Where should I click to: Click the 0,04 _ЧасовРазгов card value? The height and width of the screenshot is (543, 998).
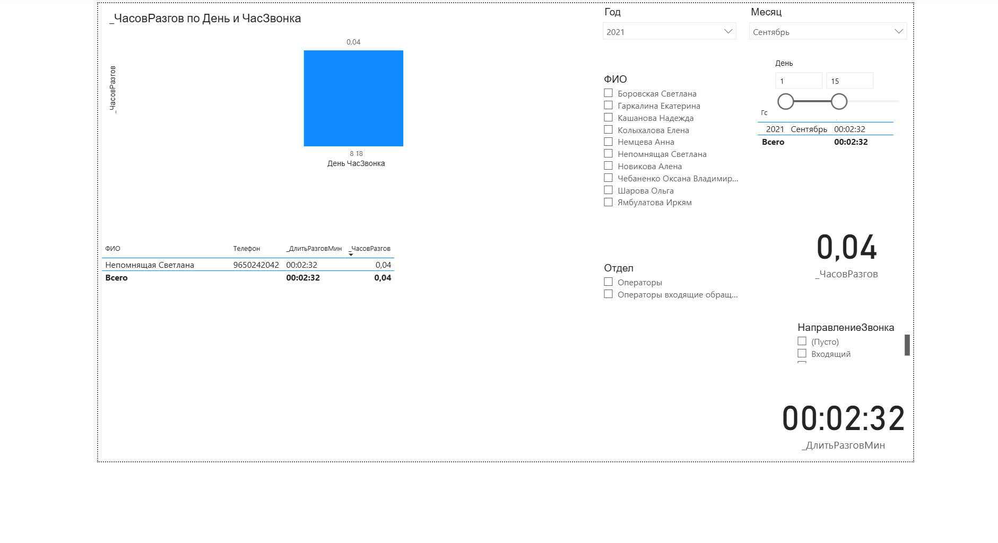tap(847, 248)
